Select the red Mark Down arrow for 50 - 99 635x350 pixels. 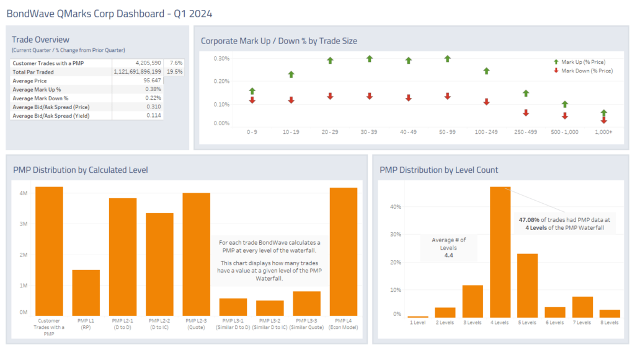pos(447,96)
